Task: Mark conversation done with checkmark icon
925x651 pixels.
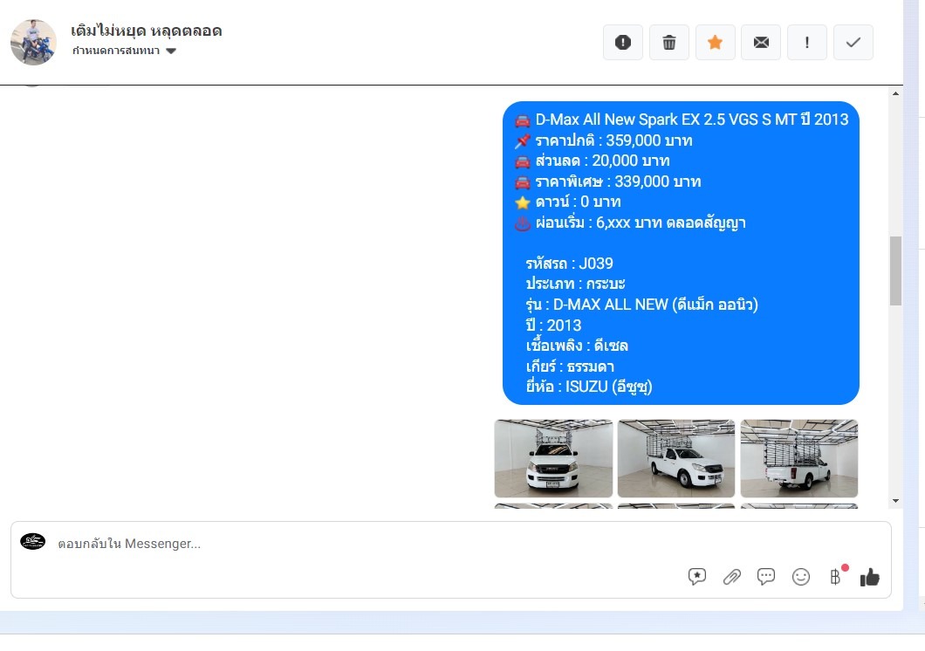Action: (x=853, y=43)
